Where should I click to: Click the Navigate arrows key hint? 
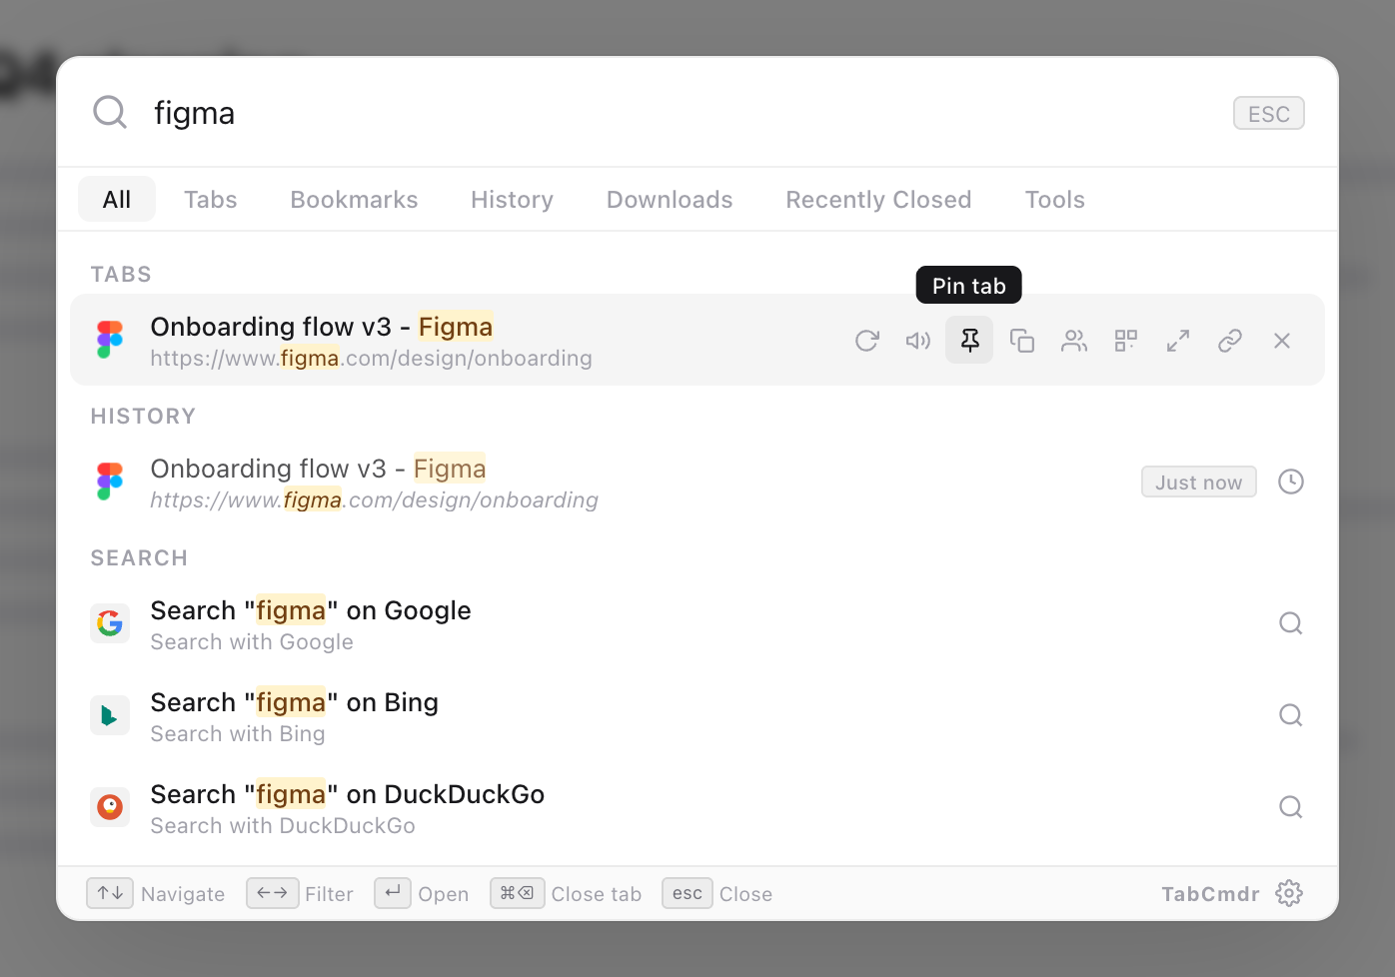[x=110, y=893]
